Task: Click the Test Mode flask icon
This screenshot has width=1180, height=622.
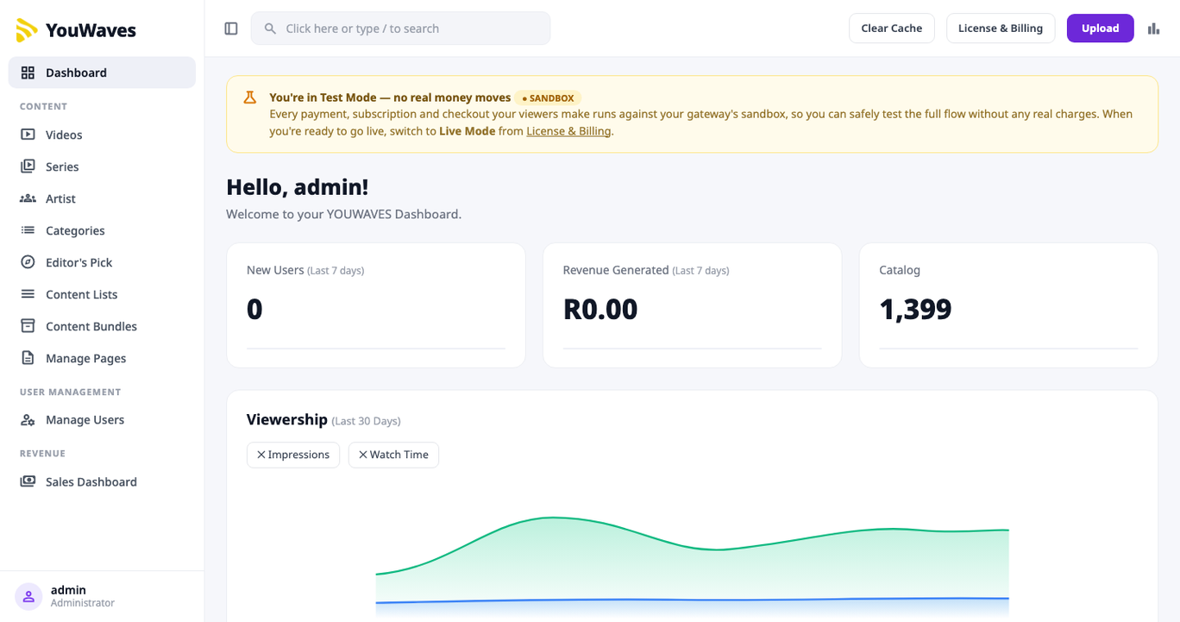Action: pyautogui.click(x=250, y=97)
